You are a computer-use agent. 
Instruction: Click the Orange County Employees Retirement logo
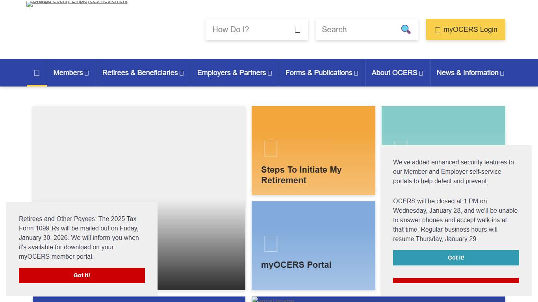(77, 3)
